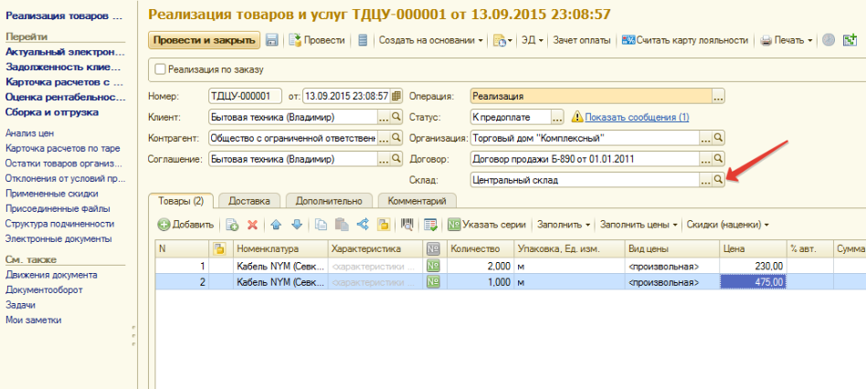Move row down with blue down arrow
This screenshot has height=389, width=866.
[x=296, y=224]
